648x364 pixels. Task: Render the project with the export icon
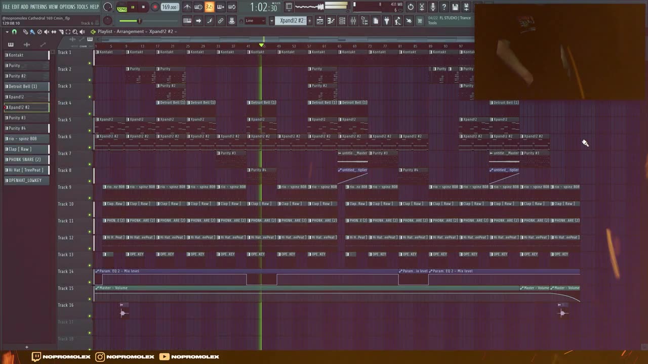click(466, 7)
